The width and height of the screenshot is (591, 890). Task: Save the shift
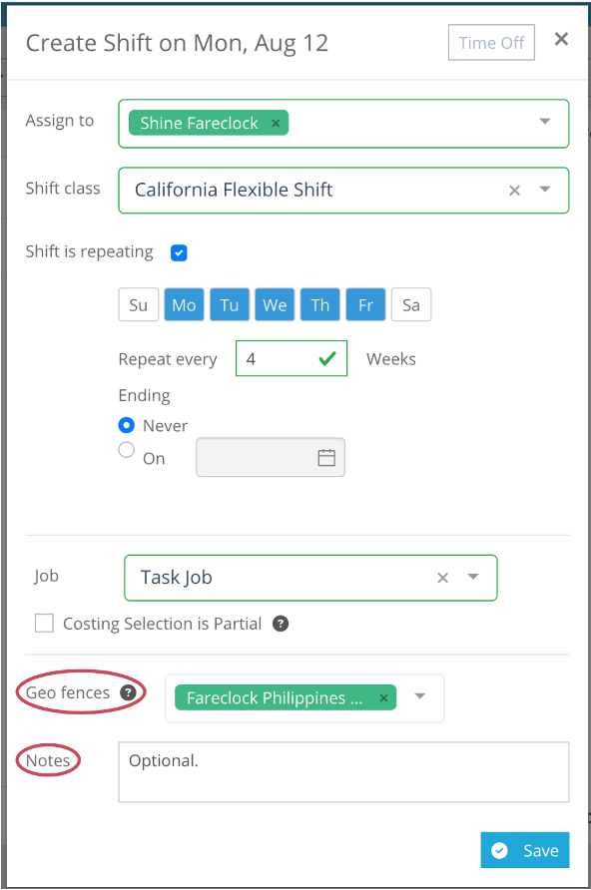pos(525,850)
